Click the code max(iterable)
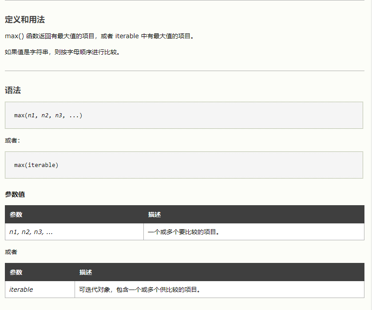The height and width of the screenshot is (310, 372). tap(36, 165)
